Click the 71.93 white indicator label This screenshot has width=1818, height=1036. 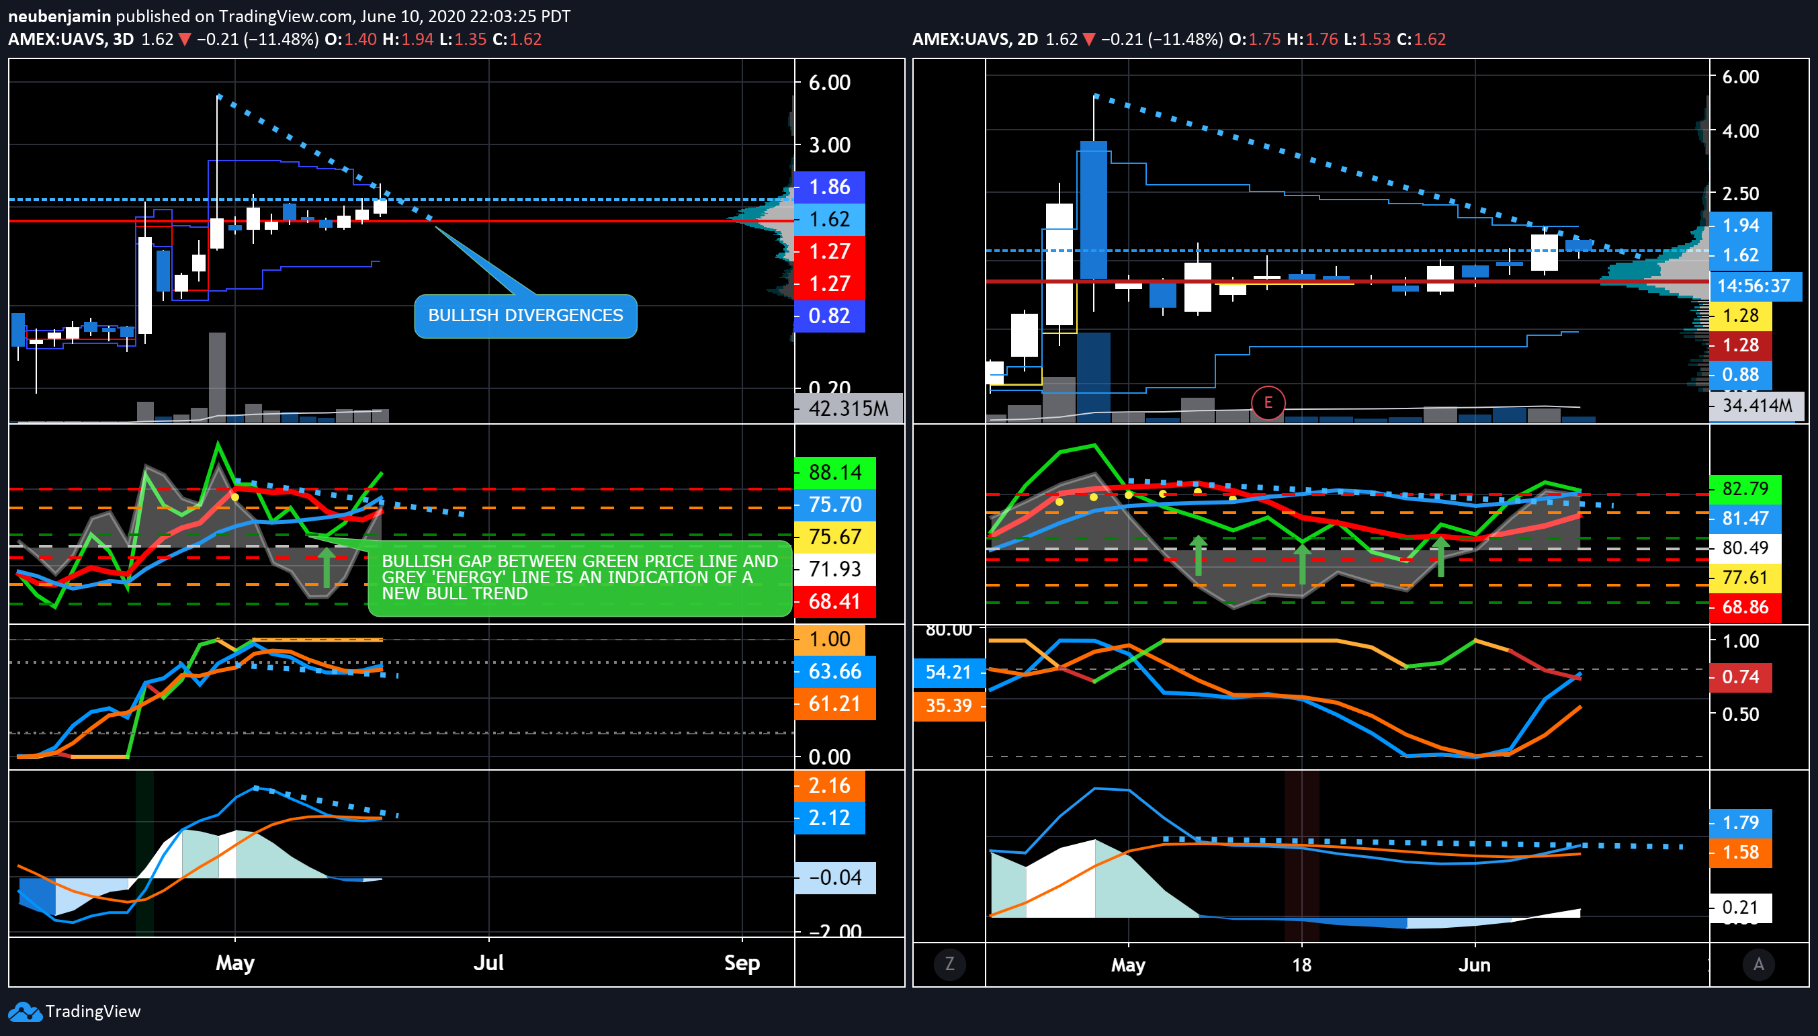coord(835,569)
